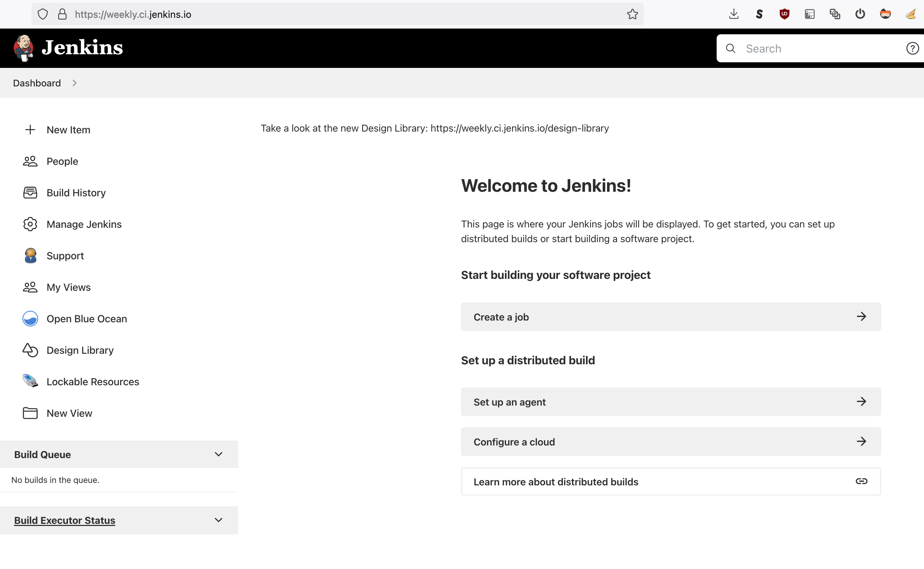924x569 pixels.
Task: Click the bookmark star in address bar
Action: [x=632, y=14]
